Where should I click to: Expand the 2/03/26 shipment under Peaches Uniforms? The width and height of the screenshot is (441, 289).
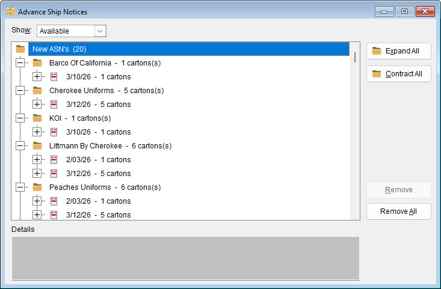37,201
